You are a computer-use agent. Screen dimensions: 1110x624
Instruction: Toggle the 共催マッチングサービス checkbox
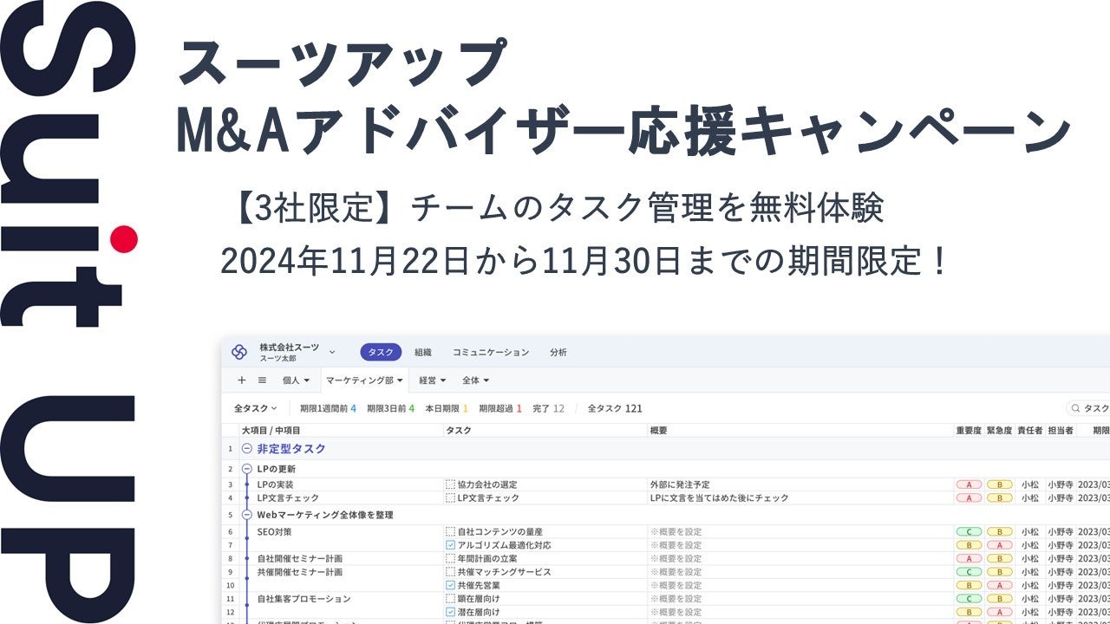point(450,572)
